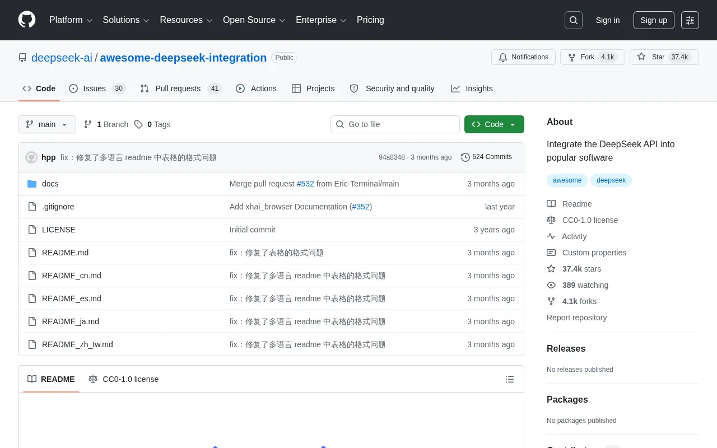This screenshot has width=717, height=448.
Task: Click the .gitignore file icon
Action: click(x=32, y=207)
